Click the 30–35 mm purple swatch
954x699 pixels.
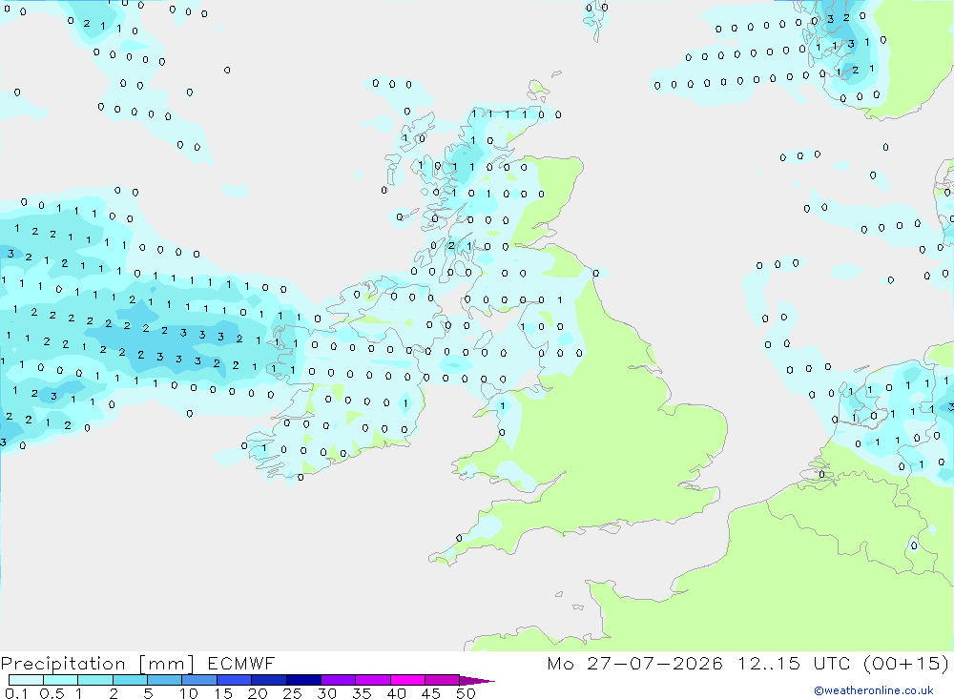point(338,680)
